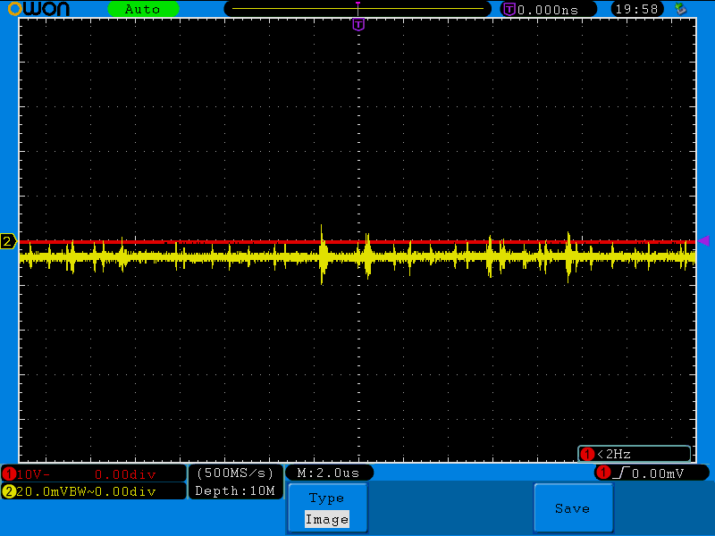Select the yellow channel 2 ground marker
715x536 pixels.
point(8,241)
